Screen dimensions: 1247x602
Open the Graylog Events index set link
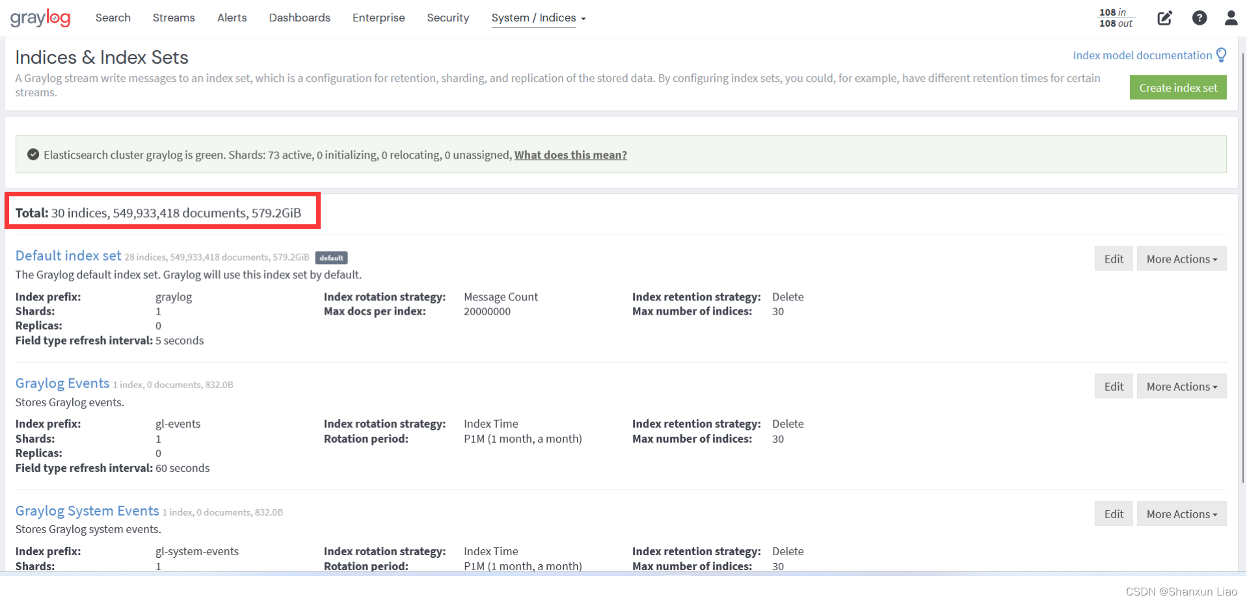(x=62, y=384)
